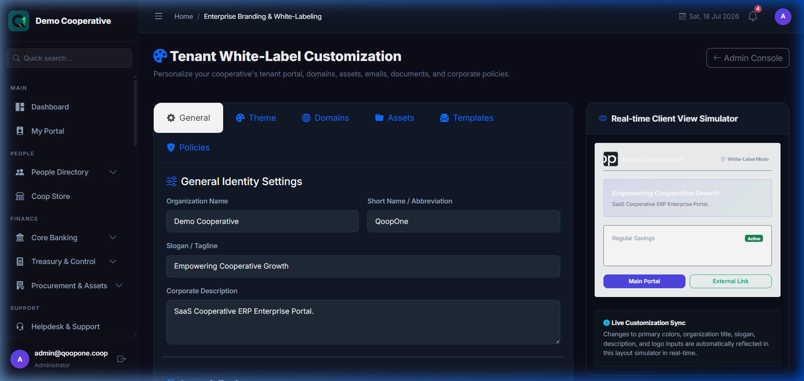804x381 pixels.
Task: Open the notifications bell icon
Action: (752, 16)
